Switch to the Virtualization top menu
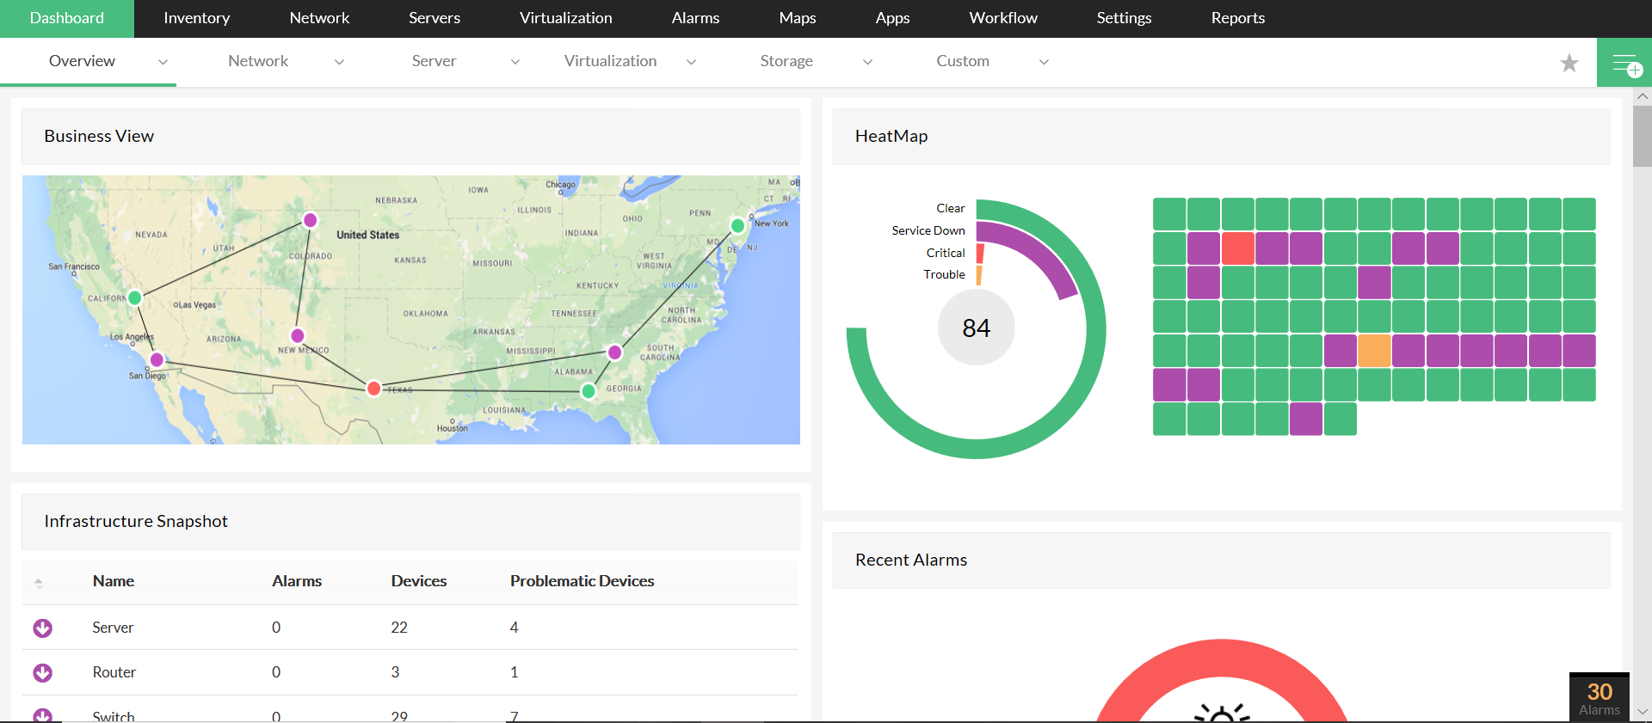The width and height of the screenshot is (1652, 723). (565, 18)
